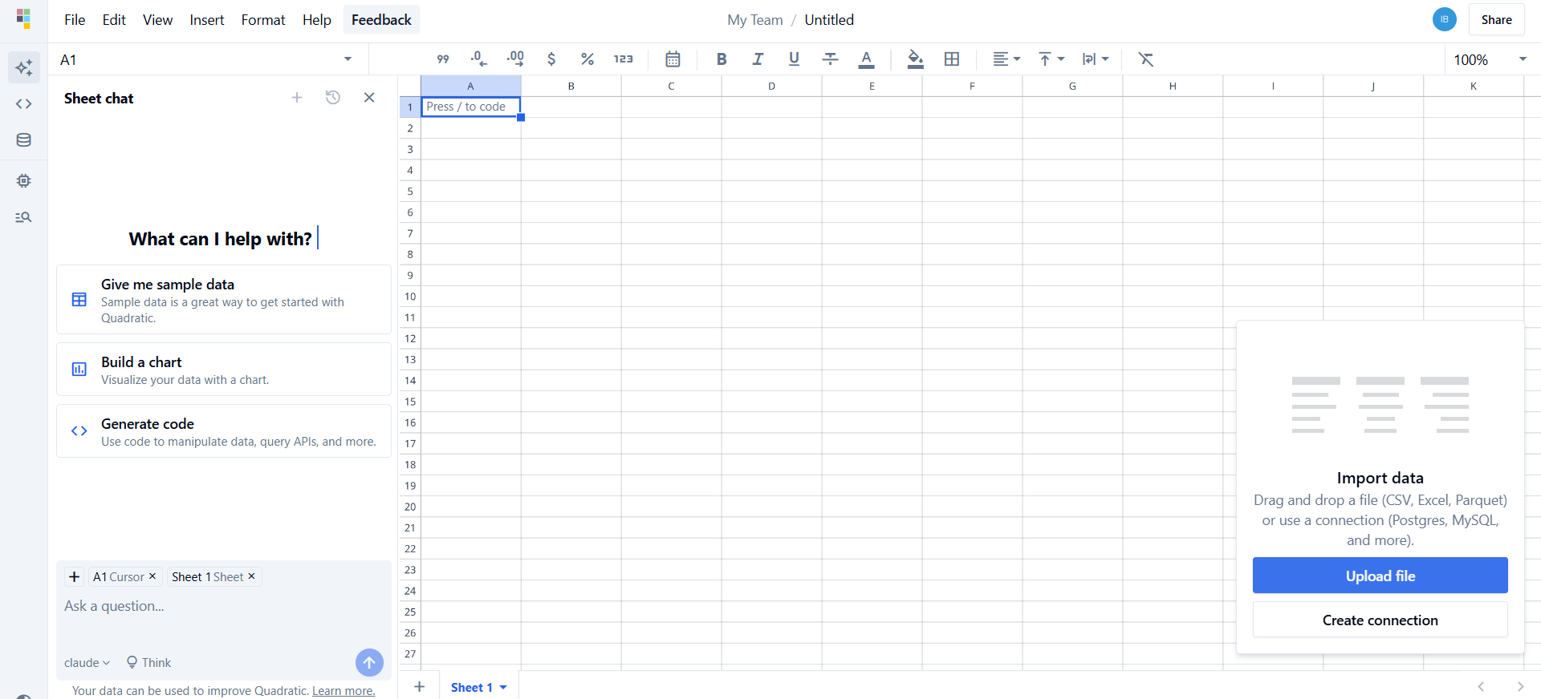This screenshot has width=1541, height=699.
Task: Decrease decimal places
Action: click(x=478, y=59)
